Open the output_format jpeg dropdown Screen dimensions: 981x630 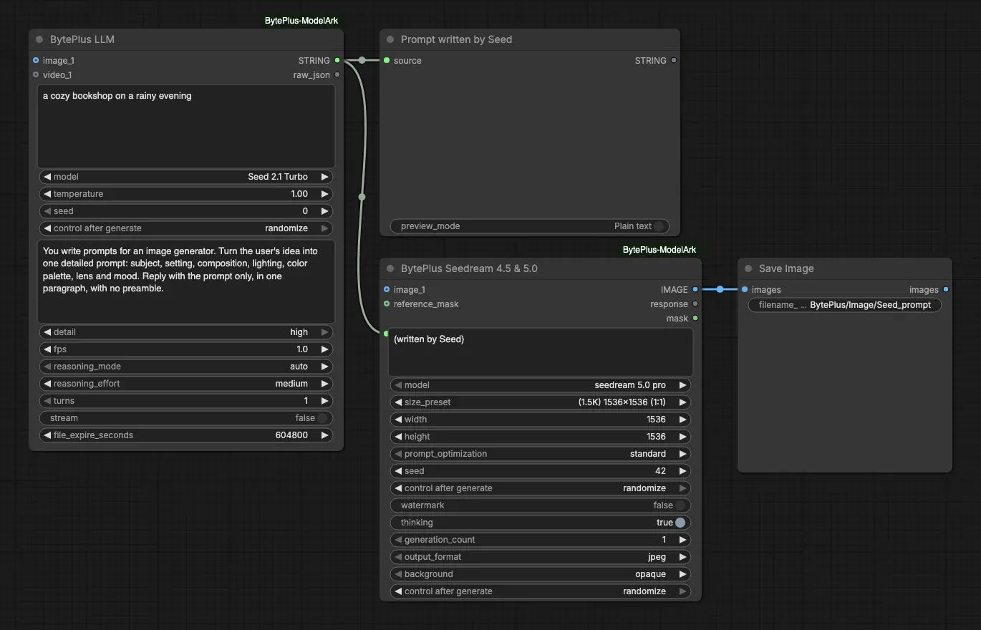[x=541, y=557]
